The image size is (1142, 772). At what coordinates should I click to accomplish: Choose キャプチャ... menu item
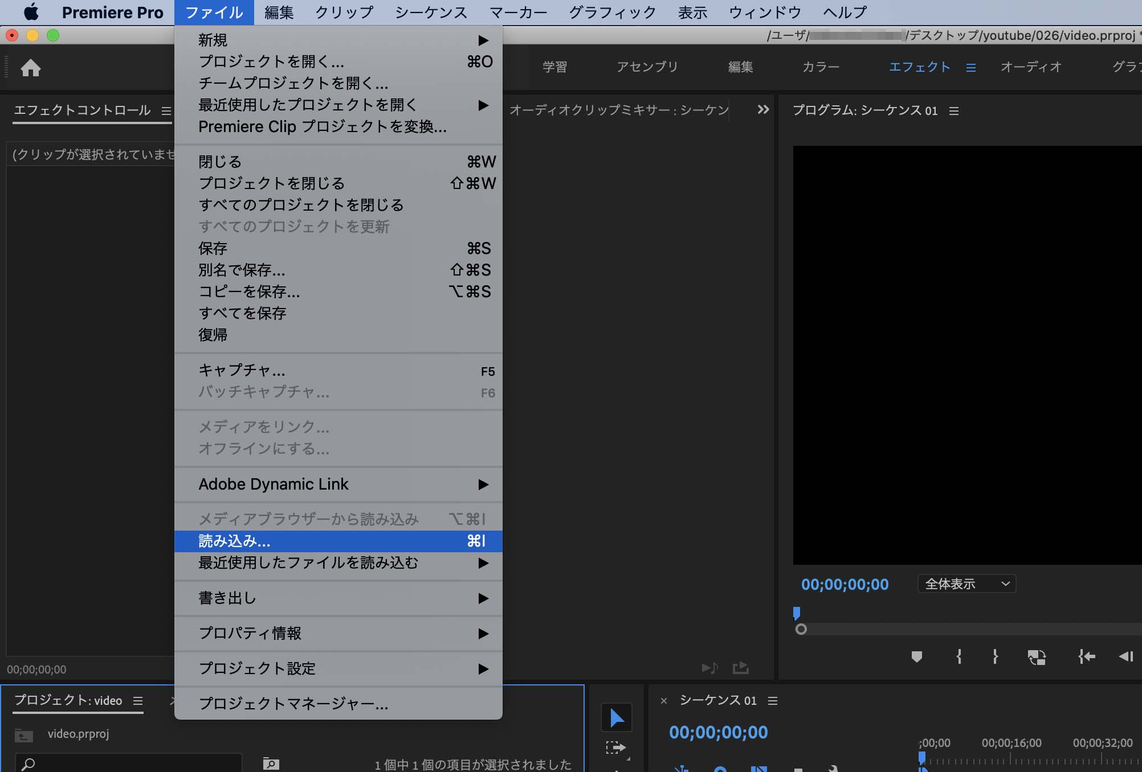click(x=338, y=371)
